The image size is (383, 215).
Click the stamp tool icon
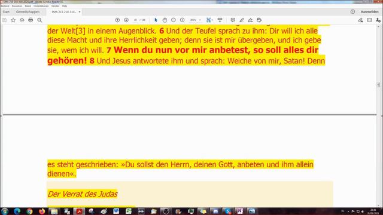pos(259,20)
